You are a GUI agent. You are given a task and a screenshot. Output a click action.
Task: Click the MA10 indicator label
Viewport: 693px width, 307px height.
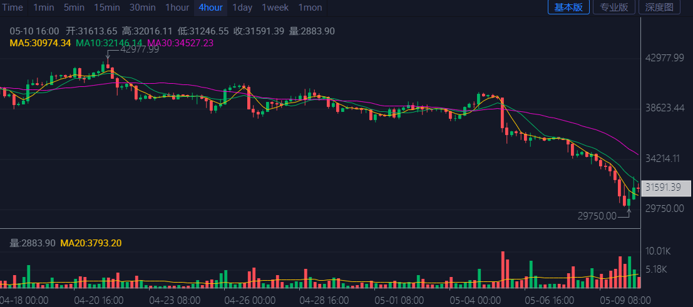pyautogui.click(x=109, y=43)
